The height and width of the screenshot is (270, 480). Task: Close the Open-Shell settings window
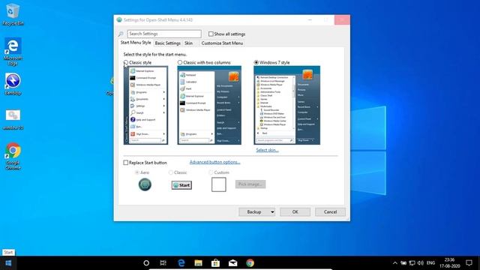(342, 20)
